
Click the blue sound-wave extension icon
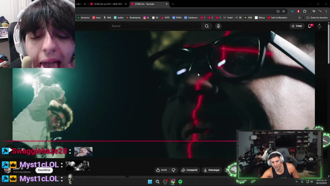[x=292, y=11]
